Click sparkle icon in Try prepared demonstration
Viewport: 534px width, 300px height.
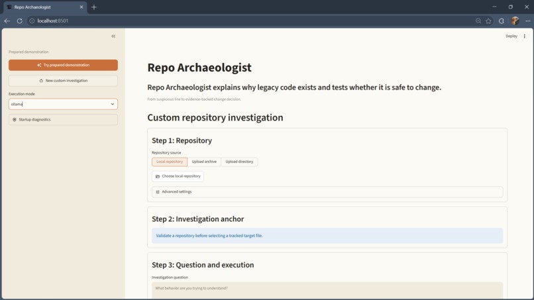click(39, 65)
